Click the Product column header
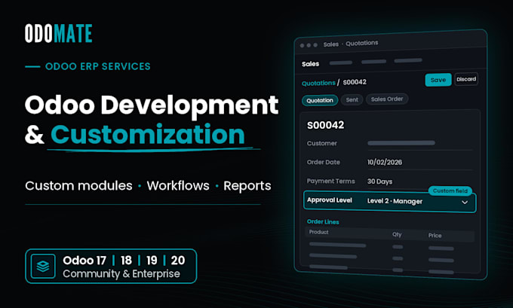The width and height of the screenshot is (513, 308). pos(318,232)
